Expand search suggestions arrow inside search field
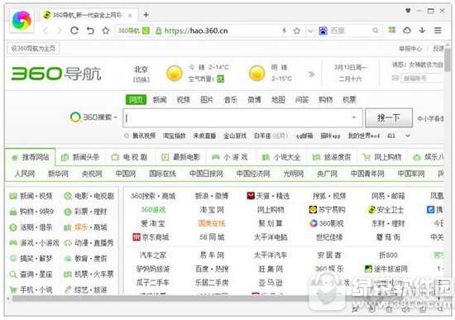The width and height of the screenshot is (455, 320). coord(354,117)
